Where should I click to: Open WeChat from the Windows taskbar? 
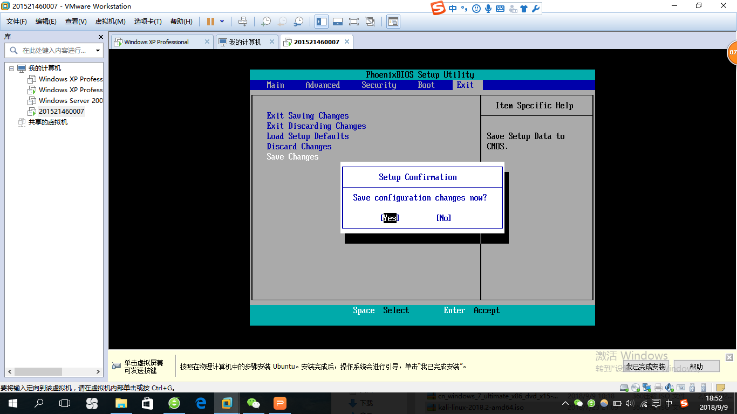[x=253, y=403]
